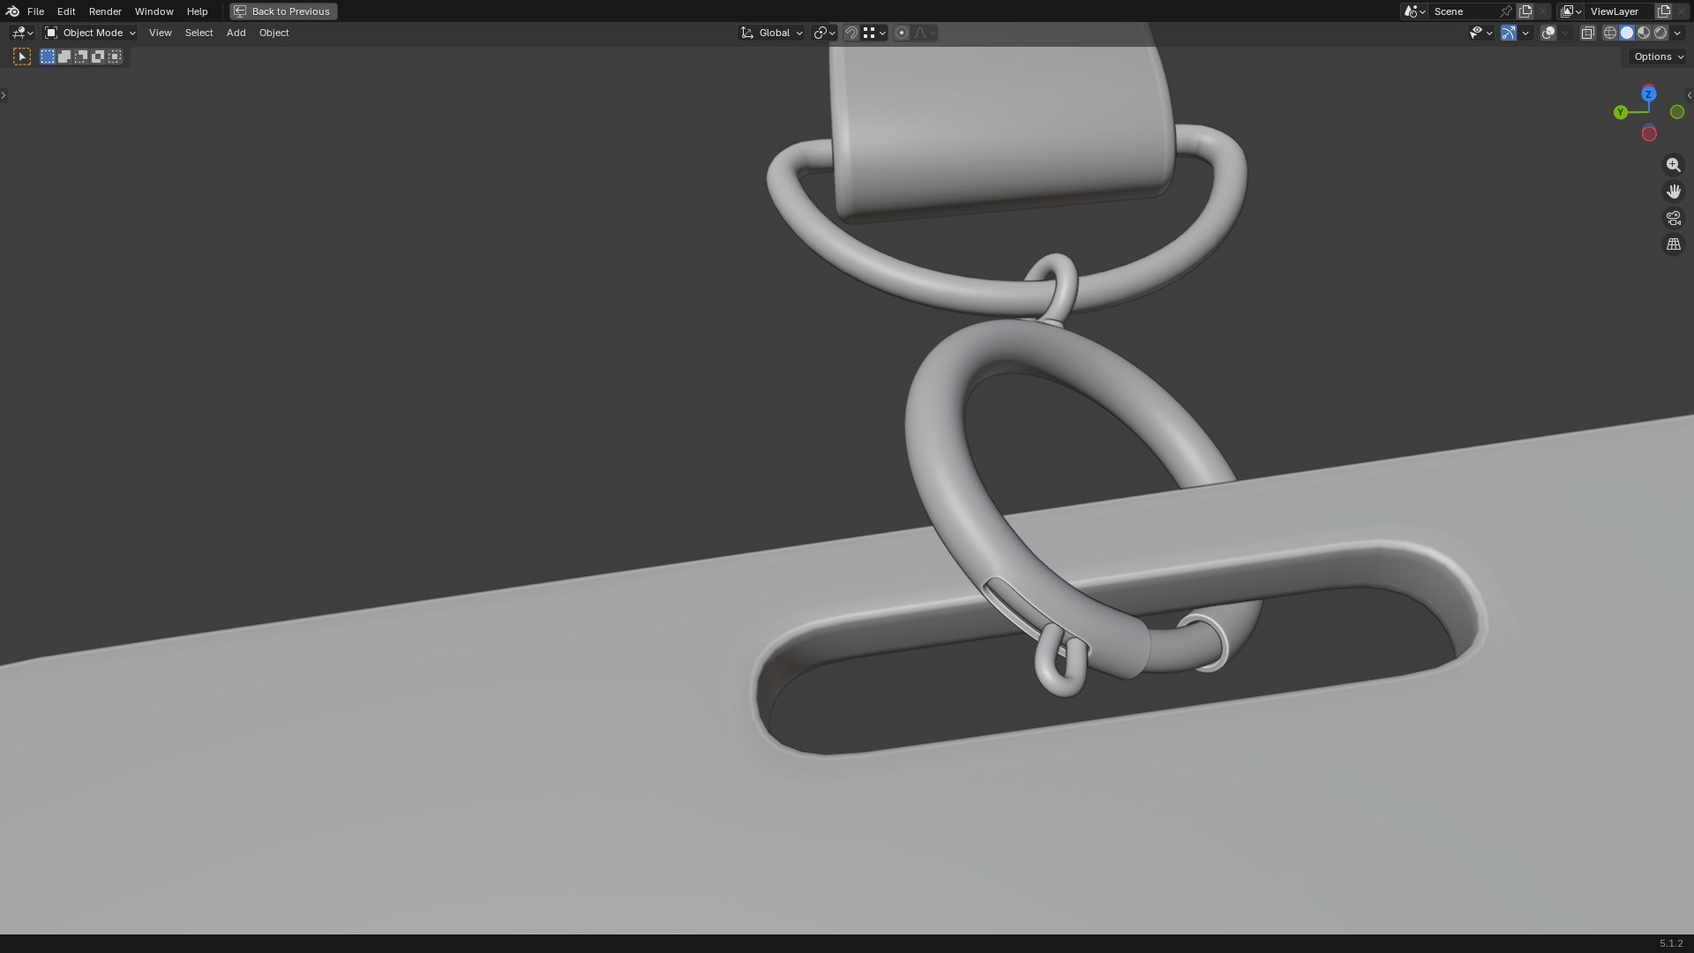1694x953 pixels.
Task: Open the Object Mode dropdown
Action: click(x=90, y=33)
